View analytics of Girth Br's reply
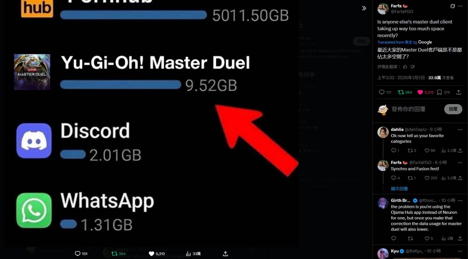This screenshot has height=259, width=468. click(x=443, y=238)
